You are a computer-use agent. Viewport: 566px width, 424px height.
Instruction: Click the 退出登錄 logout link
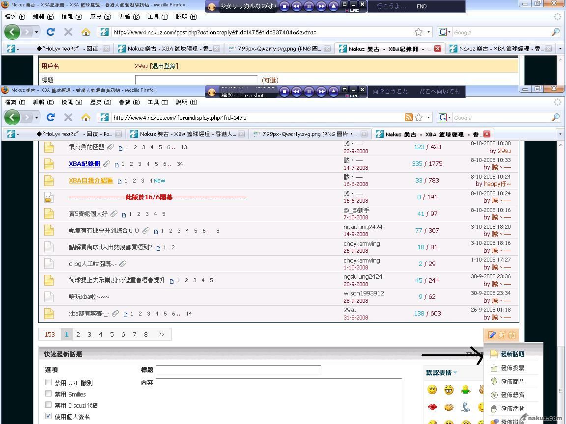(164, 66)
